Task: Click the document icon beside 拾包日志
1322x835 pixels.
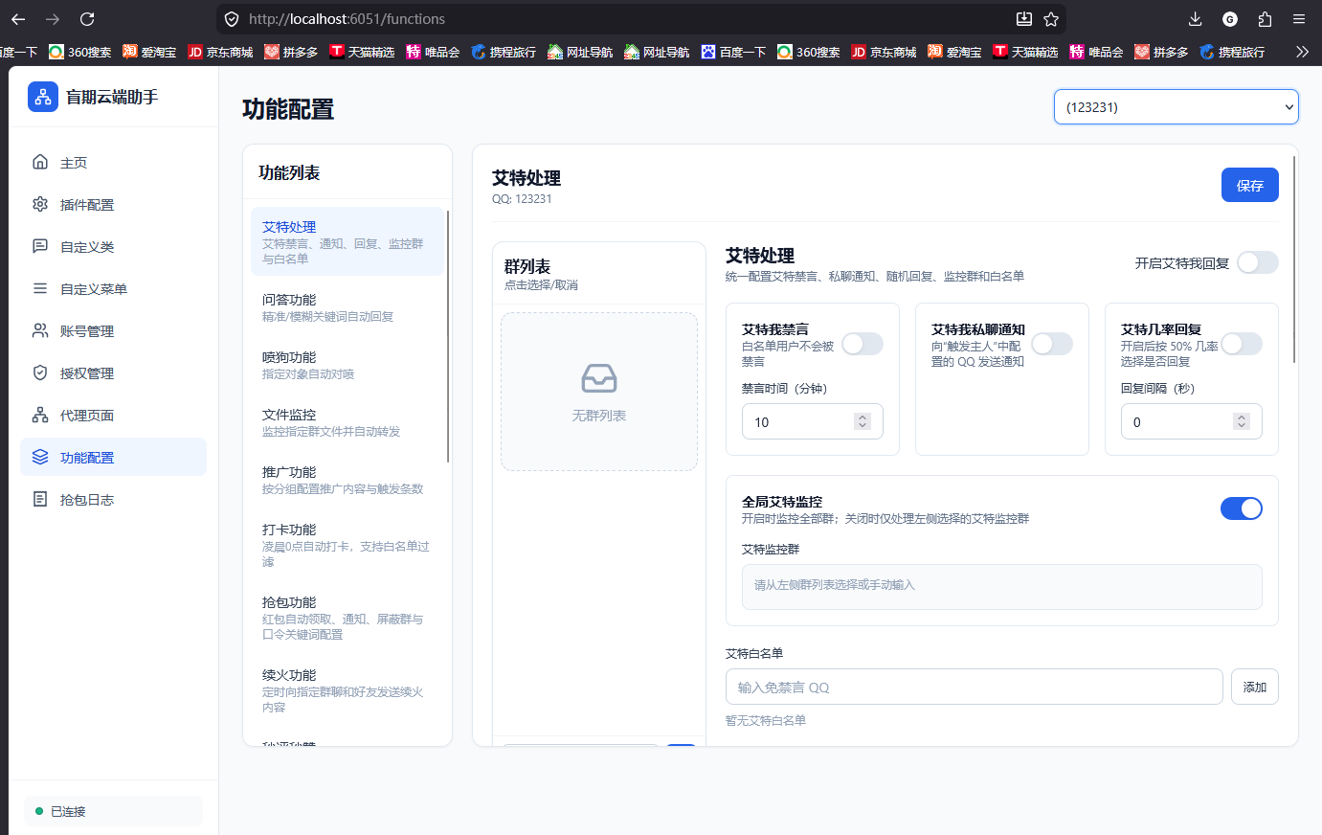Action: [40, 499]
